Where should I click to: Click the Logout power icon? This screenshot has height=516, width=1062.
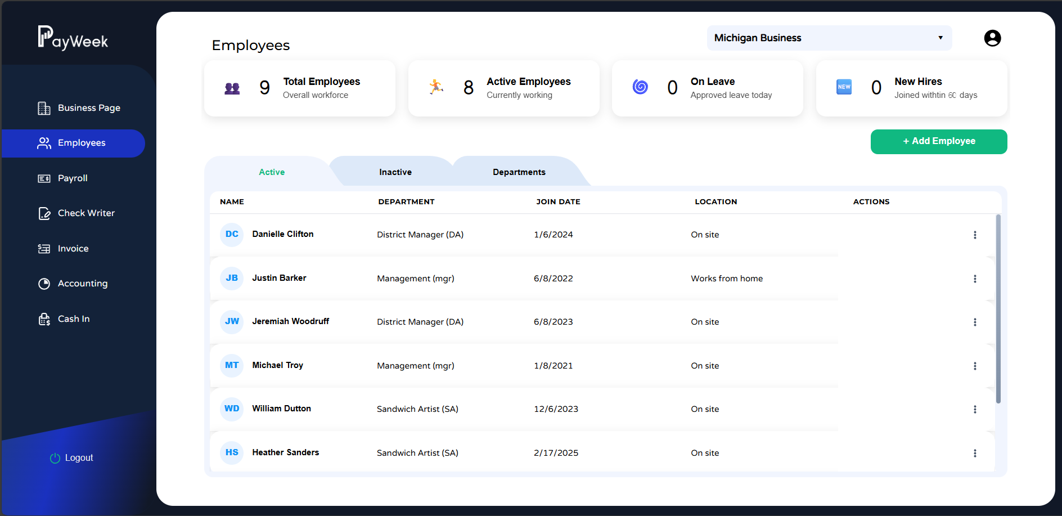(55, 458)
